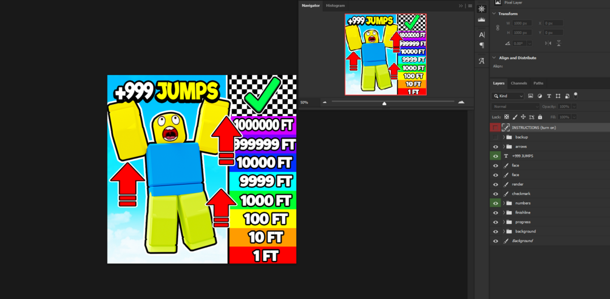The width and height of the screenshot is (610, 299).
Task: Select the finishline group name
Action: pos(523,212)
